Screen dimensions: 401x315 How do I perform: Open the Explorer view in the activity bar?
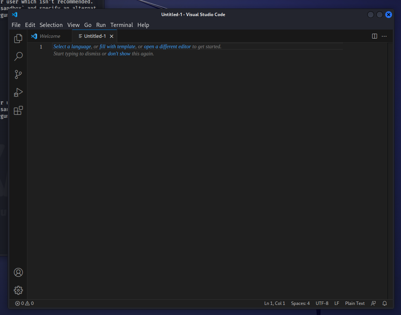click(18, 38)
